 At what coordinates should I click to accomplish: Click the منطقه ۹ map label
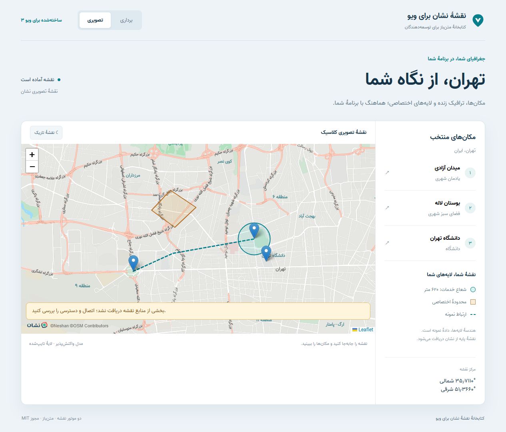click(82, 285)
